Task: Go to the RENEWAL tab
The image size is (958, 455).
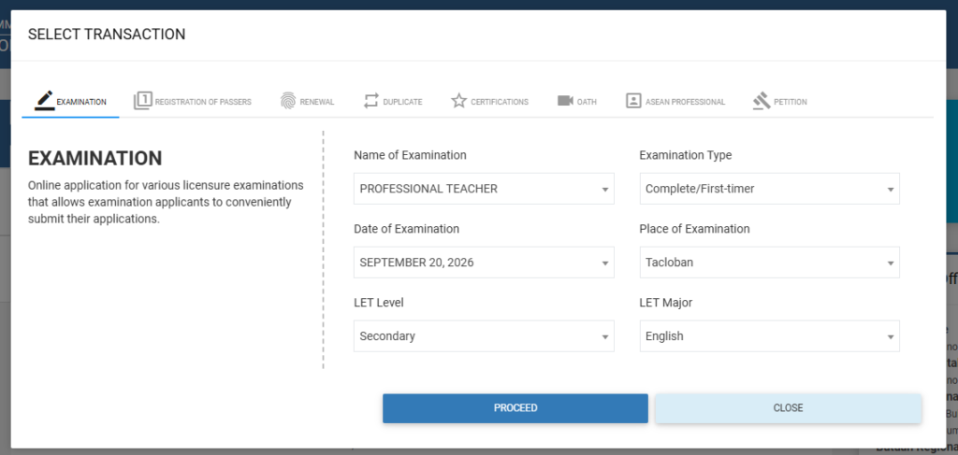Action: coord(317,102)
